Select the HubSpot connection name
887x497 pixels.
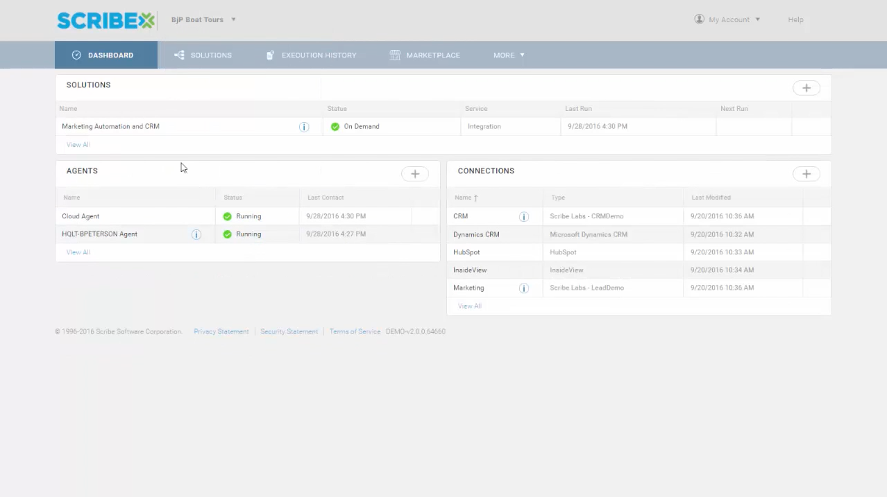point(466,252)
